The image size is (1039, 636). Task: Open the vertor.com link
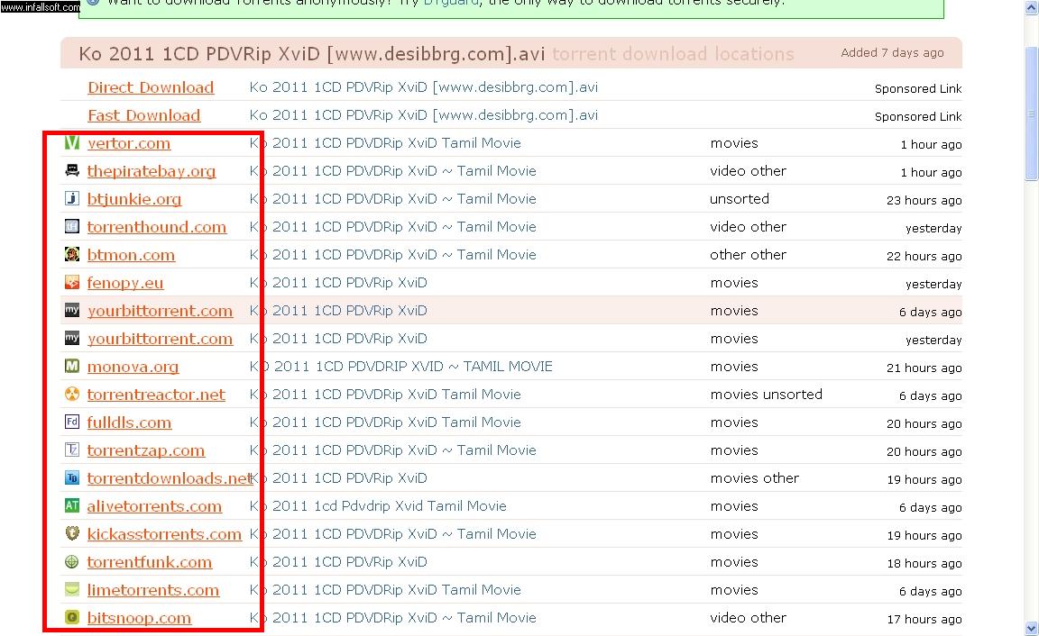[x=129, y=143]
